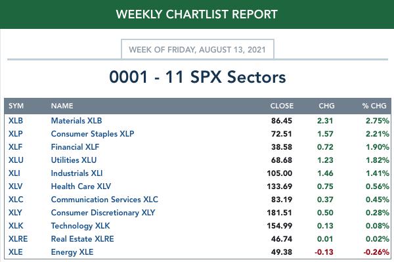This screenshot has width=394, height=262.
Task: Select Industrials XLI name link
Action: (x=77, y=173)
